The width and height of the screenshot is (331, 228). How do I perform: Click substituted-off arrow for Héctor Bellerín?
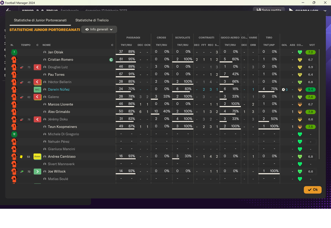point(37,82)
